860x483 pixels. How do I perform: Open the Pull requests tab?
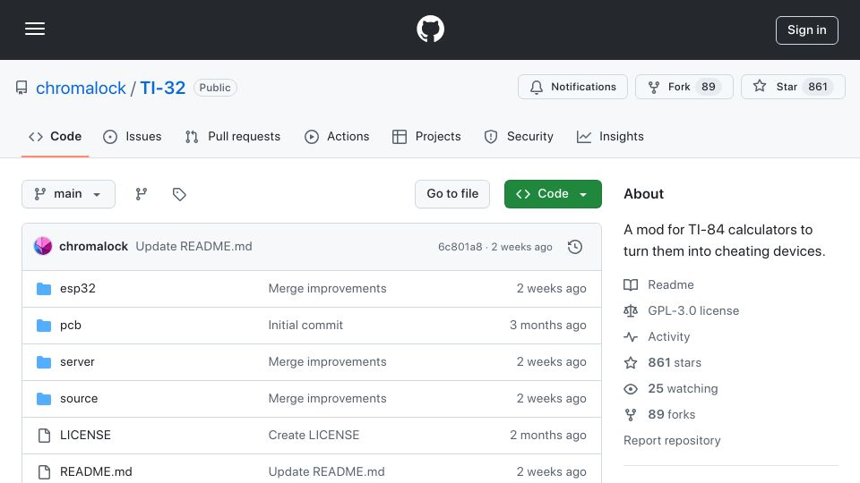[x=233, y=136]
